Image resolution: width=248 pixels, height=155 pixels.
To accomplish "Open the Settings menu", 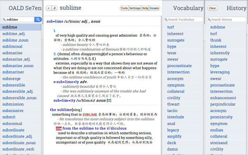I will click(135, 8).
